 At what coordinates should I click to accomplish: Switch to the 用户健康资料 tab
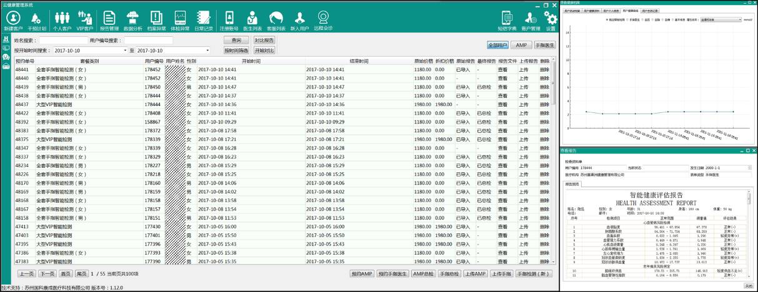pyautogui.click(x=591, y=11)
